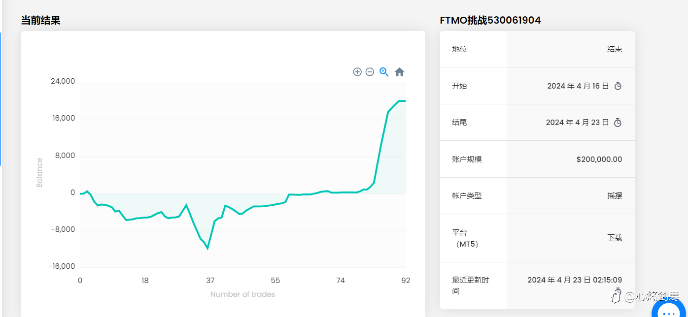Click the 16,000 y-axis label
The width and height of the screenshot is (688, 317).
63,118
